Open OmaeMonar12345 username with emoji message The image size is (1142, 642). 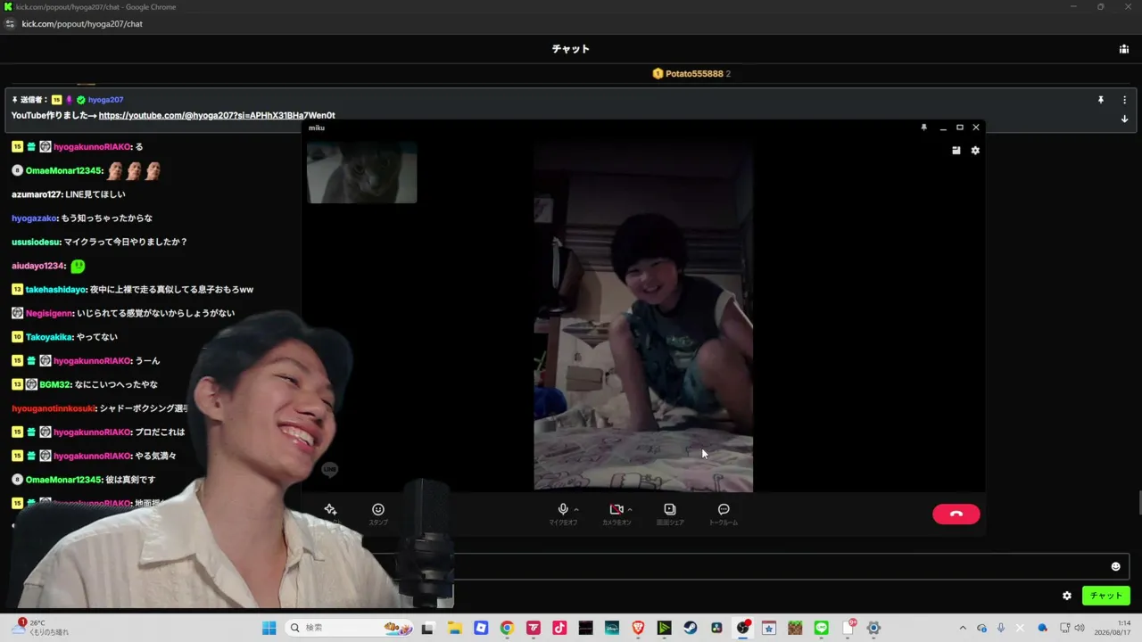click(x=63, y=170)
